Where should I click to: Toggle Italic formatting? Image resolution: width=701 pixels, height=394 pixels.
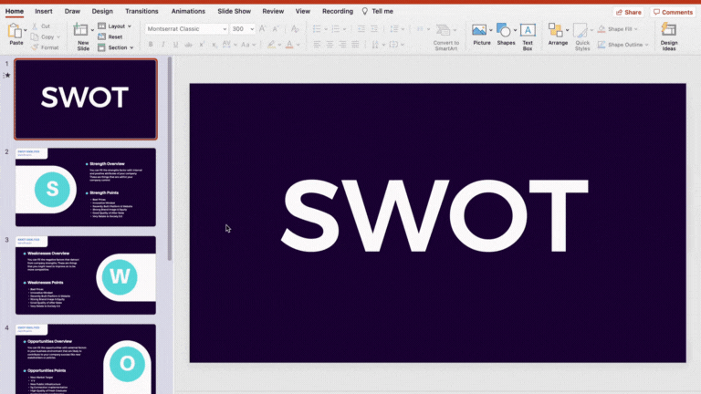[x=163, y=45]
